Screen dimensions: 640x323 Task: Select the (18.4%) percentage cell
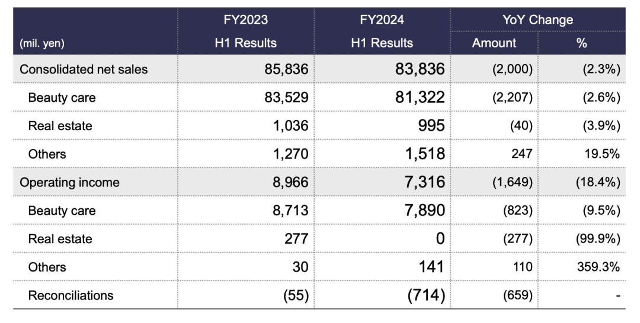tap(597, 182)
